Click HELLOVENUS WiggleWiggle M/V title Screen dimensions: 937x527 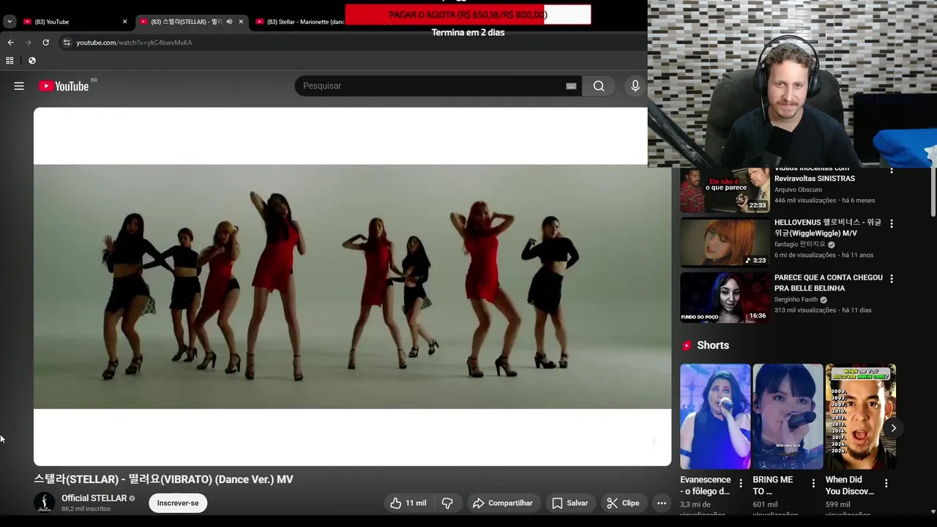pyautogui.click(x=828, y=228)
